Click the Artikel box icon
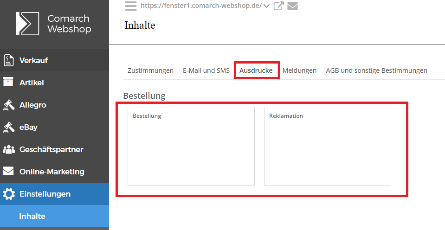 click(8, 83)
